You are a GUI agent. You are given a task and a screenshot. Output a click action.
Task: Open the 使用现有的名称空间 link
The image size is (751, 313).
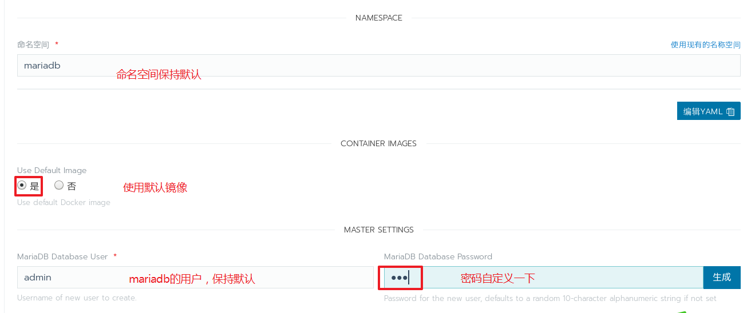[x=706, y=45]
